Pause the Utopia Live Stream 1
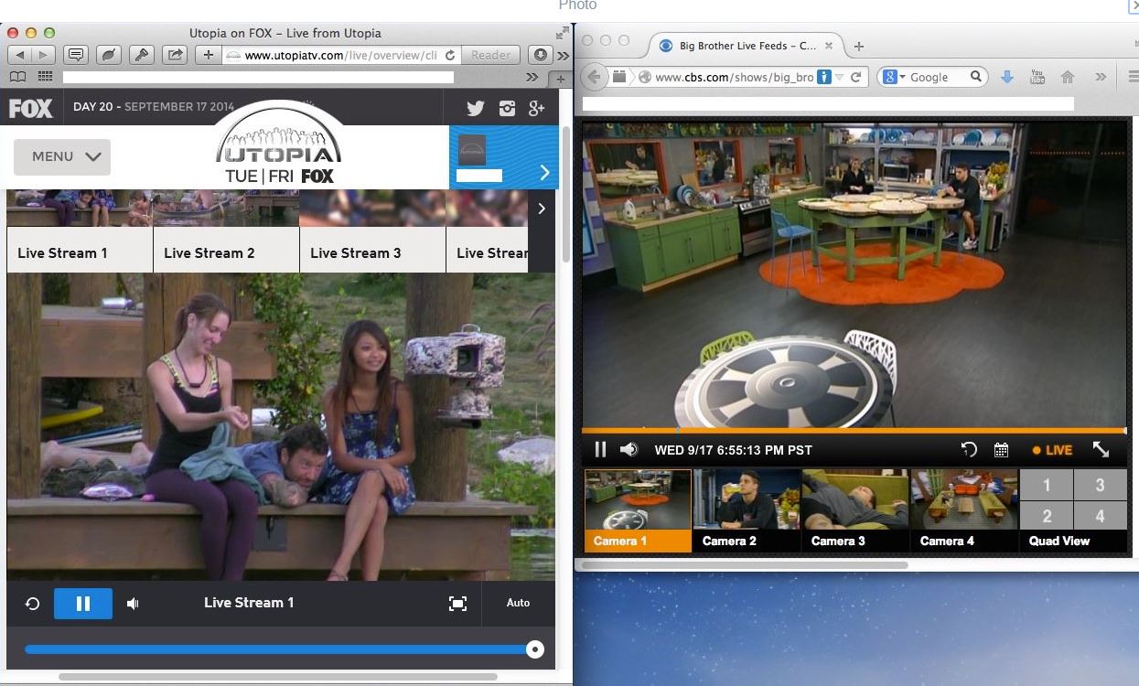This screenshot has width=1139, height=686. [83, 604]
